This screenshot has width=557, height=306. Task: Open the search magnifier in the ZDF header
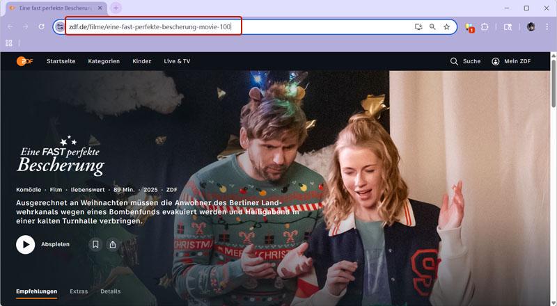pos(454,61)
